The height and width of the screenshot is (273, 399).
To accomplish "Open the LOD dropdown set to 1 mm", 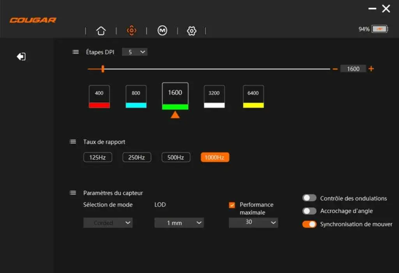I will point(179,223).
